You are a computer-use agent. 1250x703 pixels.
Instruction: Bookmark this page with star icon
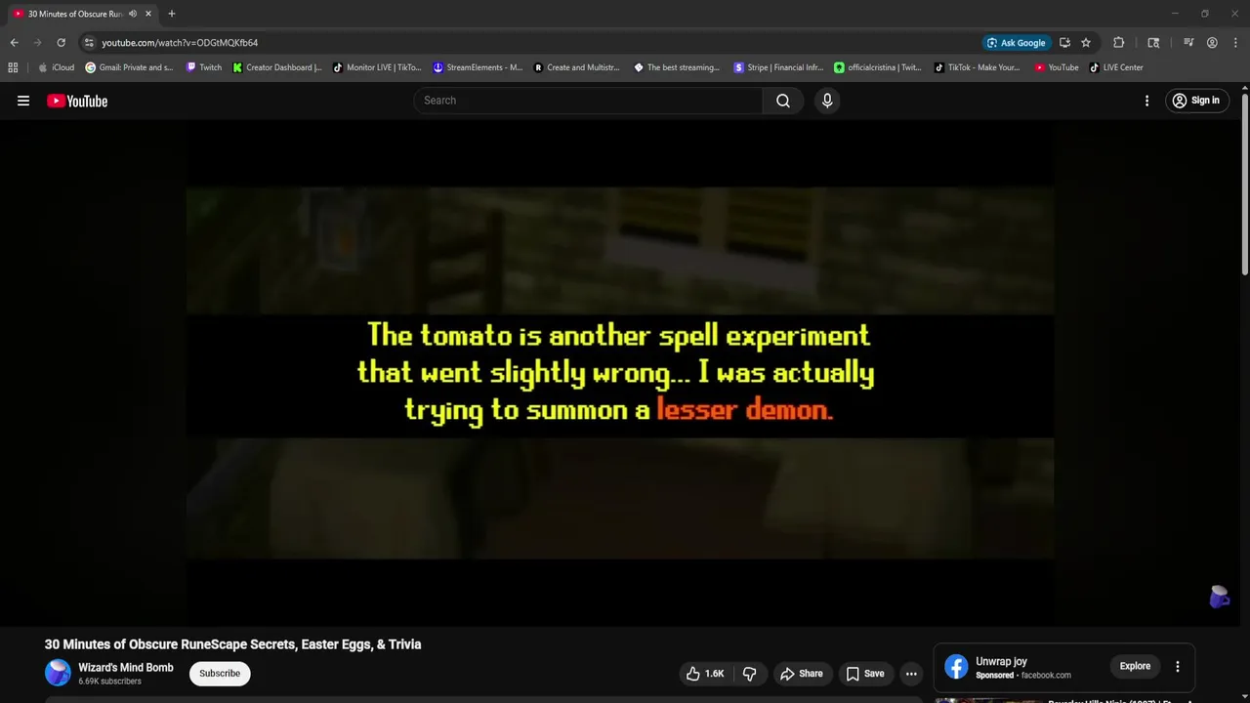pyautogui.click(x=1086, y=43)
